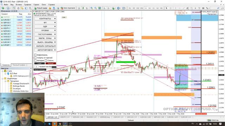Select the H4 timeframe button
225x126 pixels.
[x=149, y=8]
